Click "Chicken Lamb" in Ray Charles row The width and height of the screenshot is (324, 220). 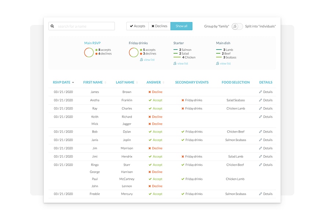(x=235, y=109)
